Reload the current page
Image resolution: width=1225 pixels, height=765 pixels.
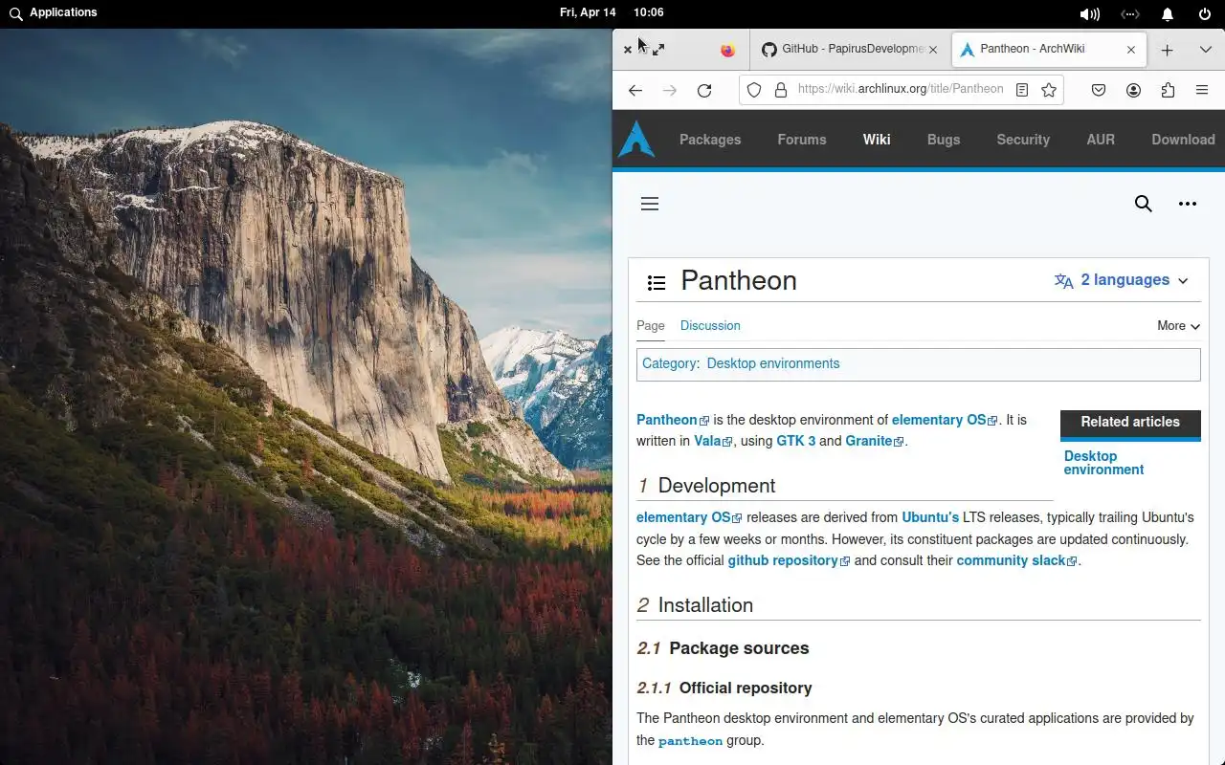point(704,90)
